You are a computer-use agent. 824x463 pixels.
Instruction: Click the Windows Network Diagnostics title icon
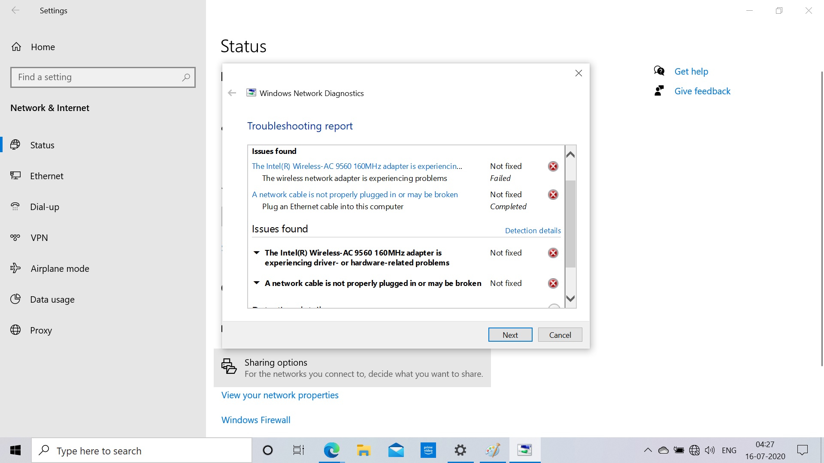(251, 93)
